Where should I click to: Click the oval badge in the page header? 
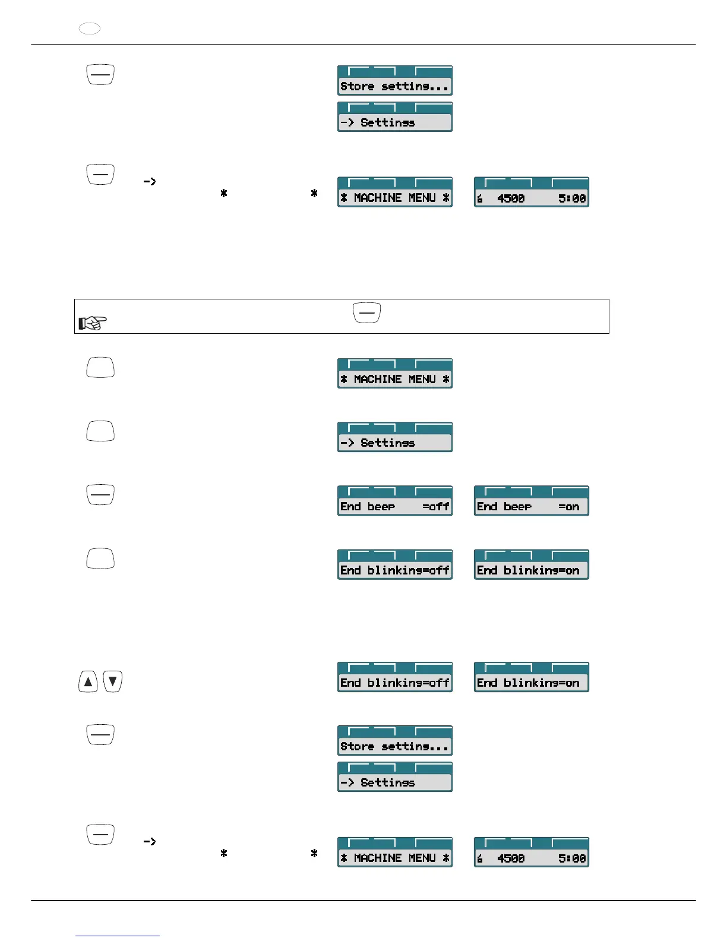point(90,29)
